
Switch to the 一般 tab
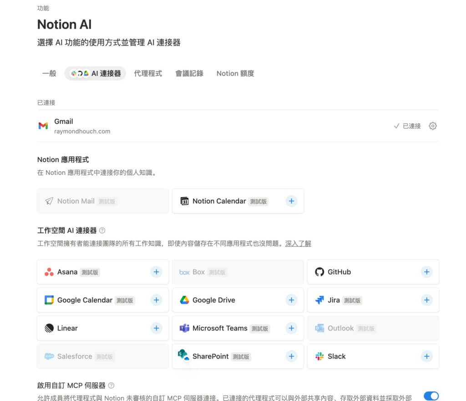(x=49, y=73)
